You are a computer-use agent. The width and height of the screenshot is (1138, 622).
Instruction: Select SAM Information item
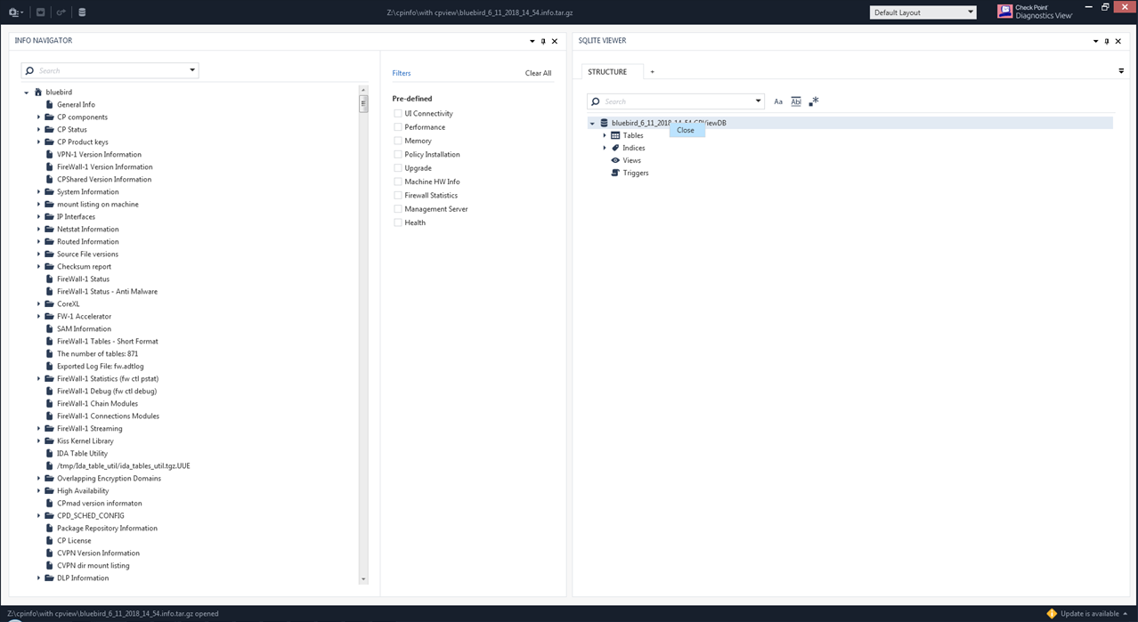click(84, 328)
